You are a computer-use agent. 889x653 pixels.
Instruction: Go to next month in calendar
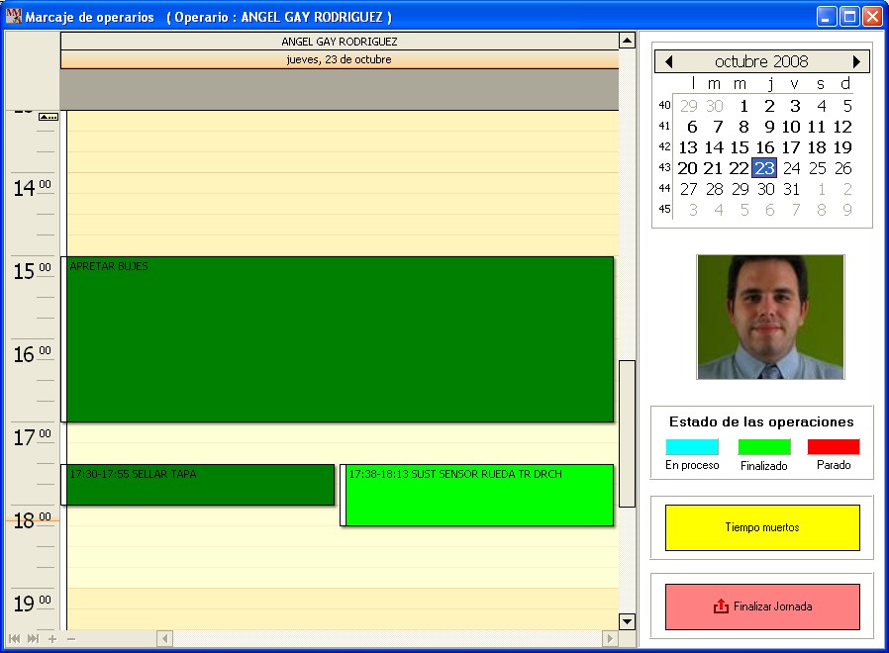click(856, 61)
